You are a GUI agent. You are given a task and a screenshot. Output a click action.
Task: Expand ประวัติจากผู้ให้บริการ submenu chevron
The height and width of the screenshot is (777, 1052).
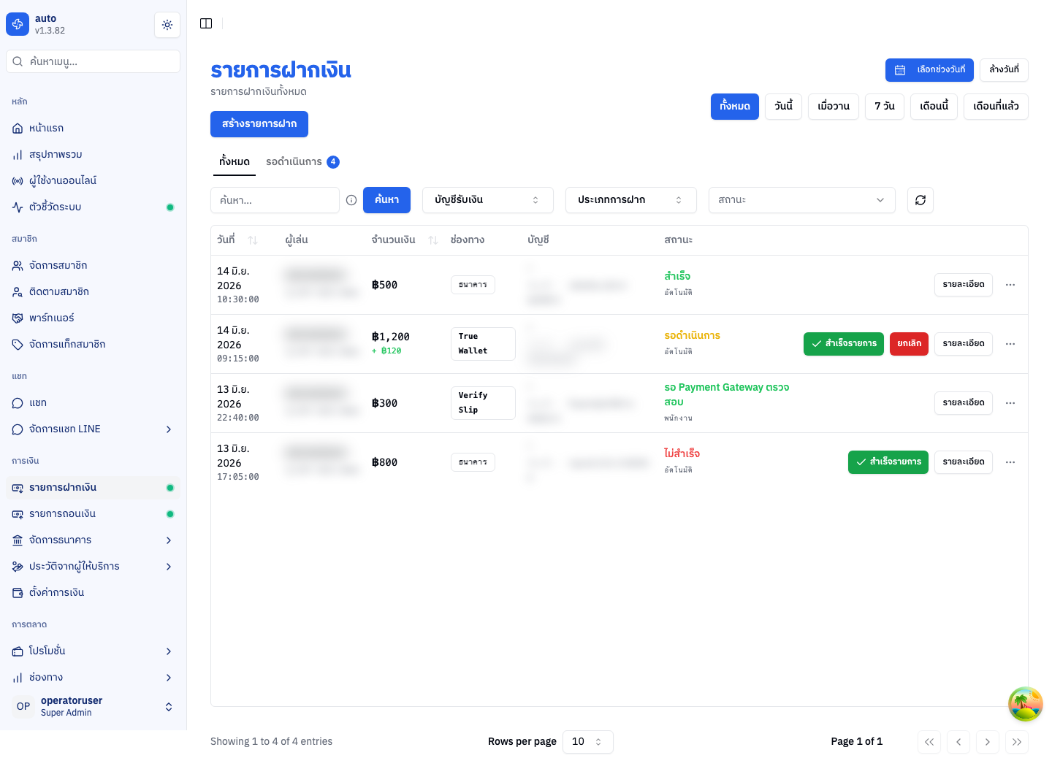click(x=169, y=567)
